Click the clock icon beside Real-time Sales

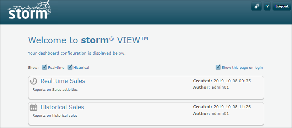(33, 81)
